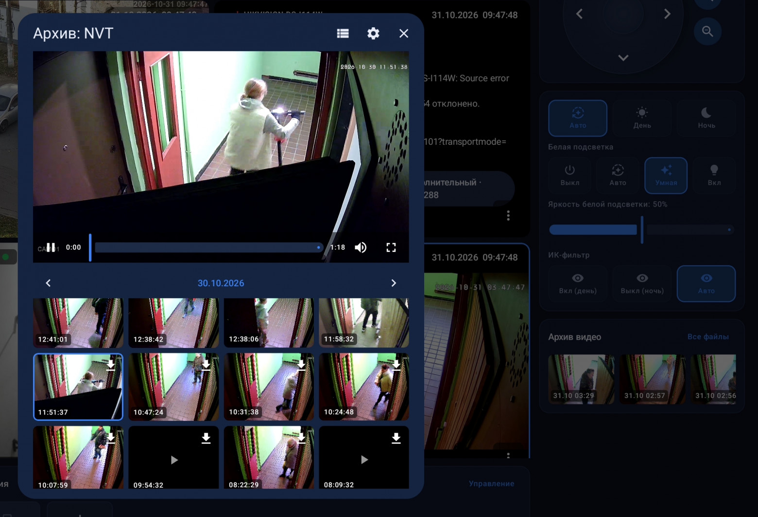
Task: Select День camera mode
Action: tap(642, 118)
